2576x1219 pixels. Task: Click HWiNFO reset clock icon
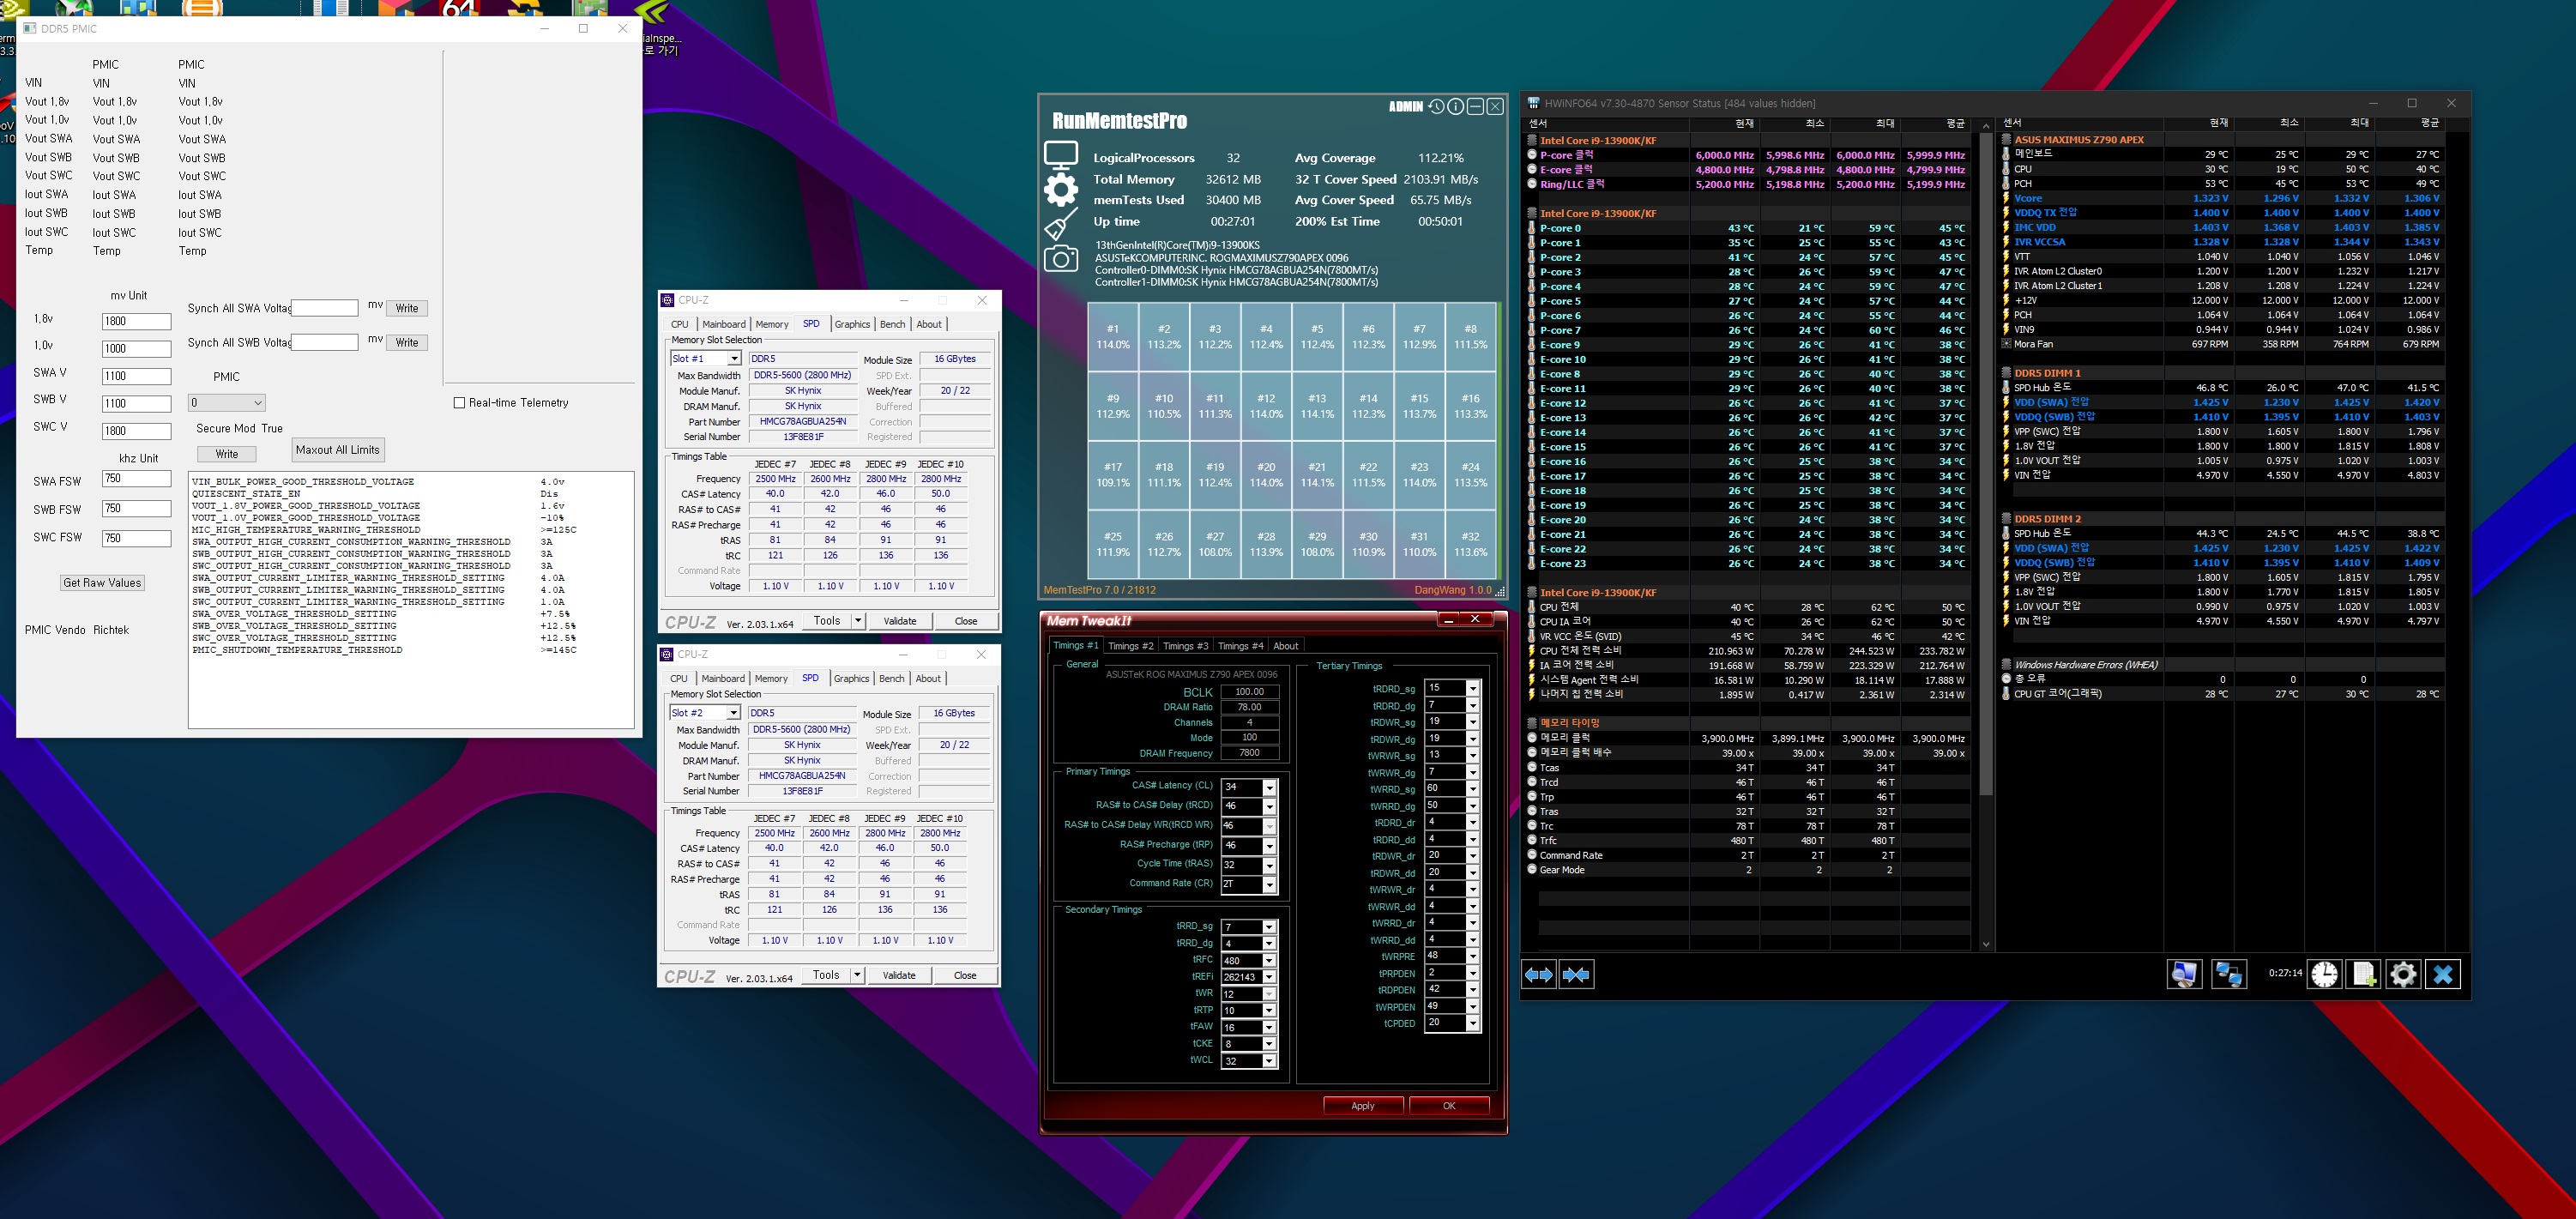pos(2324,974)
